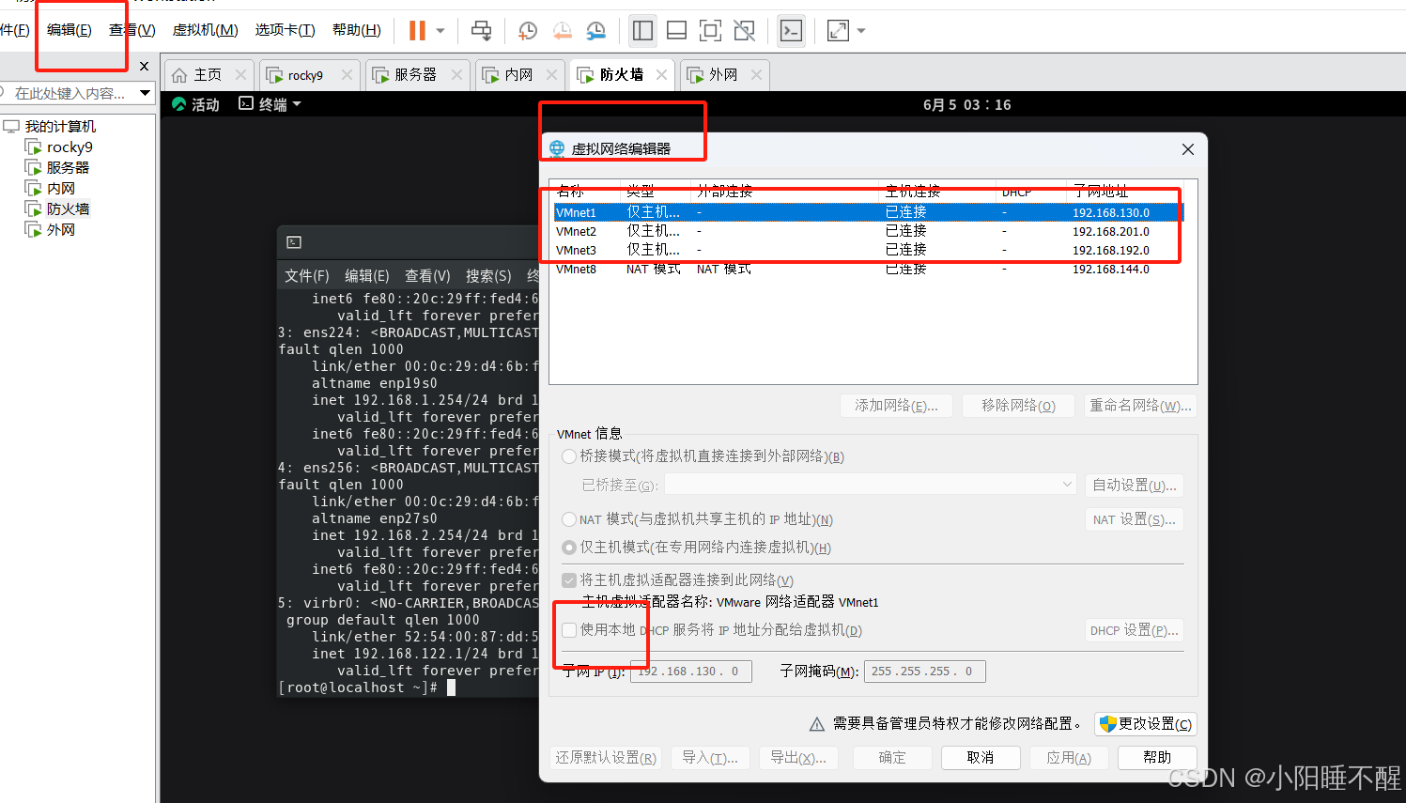Click the 取消 button in dialog
The image size is (1406, 803).
[981, 758]
